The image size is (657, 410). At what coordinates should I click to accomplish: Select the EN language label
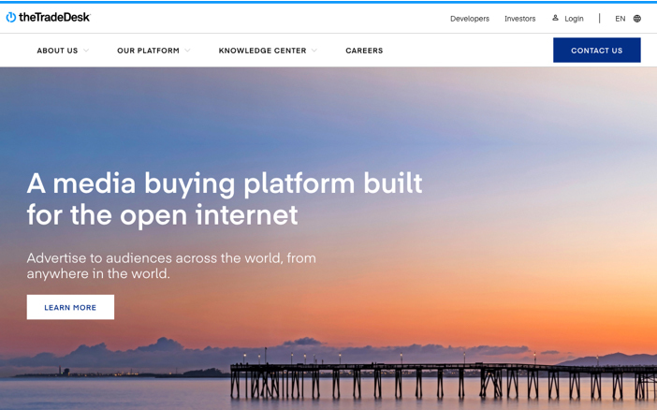click(620, 19)
